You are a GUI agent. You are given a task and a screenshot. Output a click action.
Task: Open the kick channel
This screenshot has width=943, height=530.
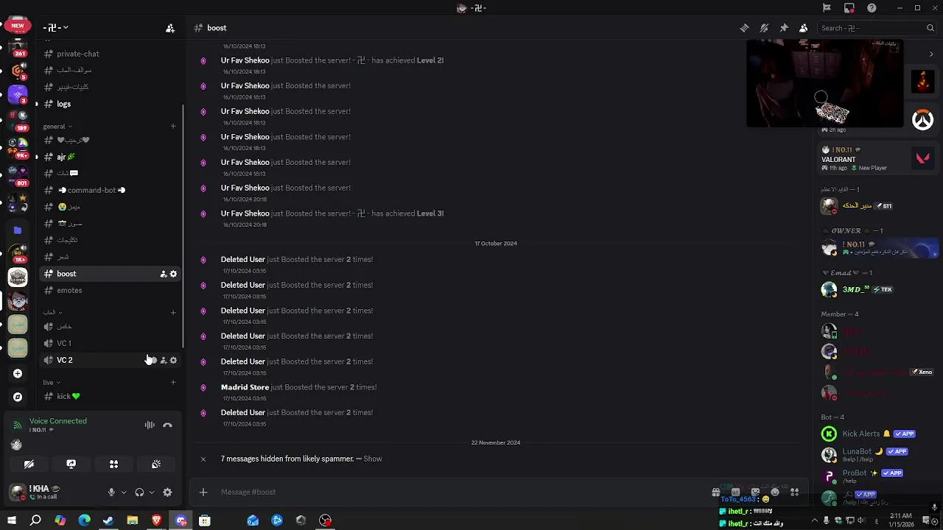click(x=109, y=396)
